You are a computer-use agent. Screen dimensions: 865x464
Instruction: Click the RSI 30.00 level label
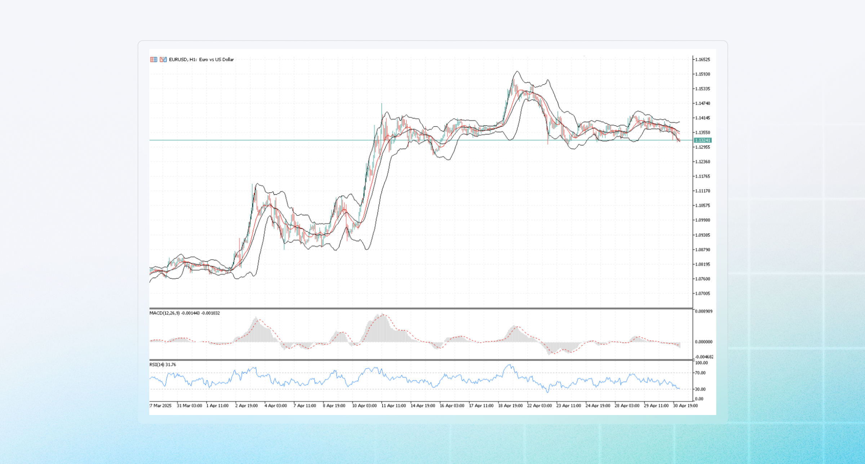coord(700,389)
